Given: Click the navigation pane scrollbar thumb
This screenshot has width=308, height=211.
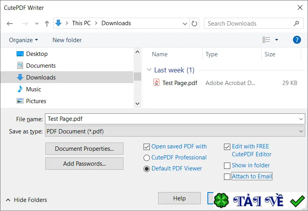Looking at the screenshot, I should coord(138,76).
